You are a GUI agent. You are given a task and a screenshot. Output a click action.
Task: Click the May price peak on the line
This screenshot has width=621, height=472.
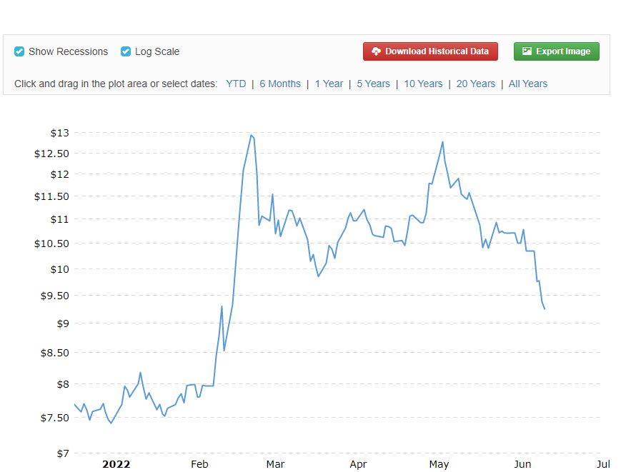442,142
